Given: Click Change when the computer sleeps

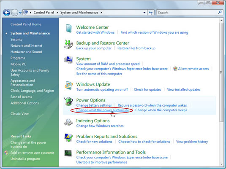Looking at the screenshot, I should click(x=161, y=110).
